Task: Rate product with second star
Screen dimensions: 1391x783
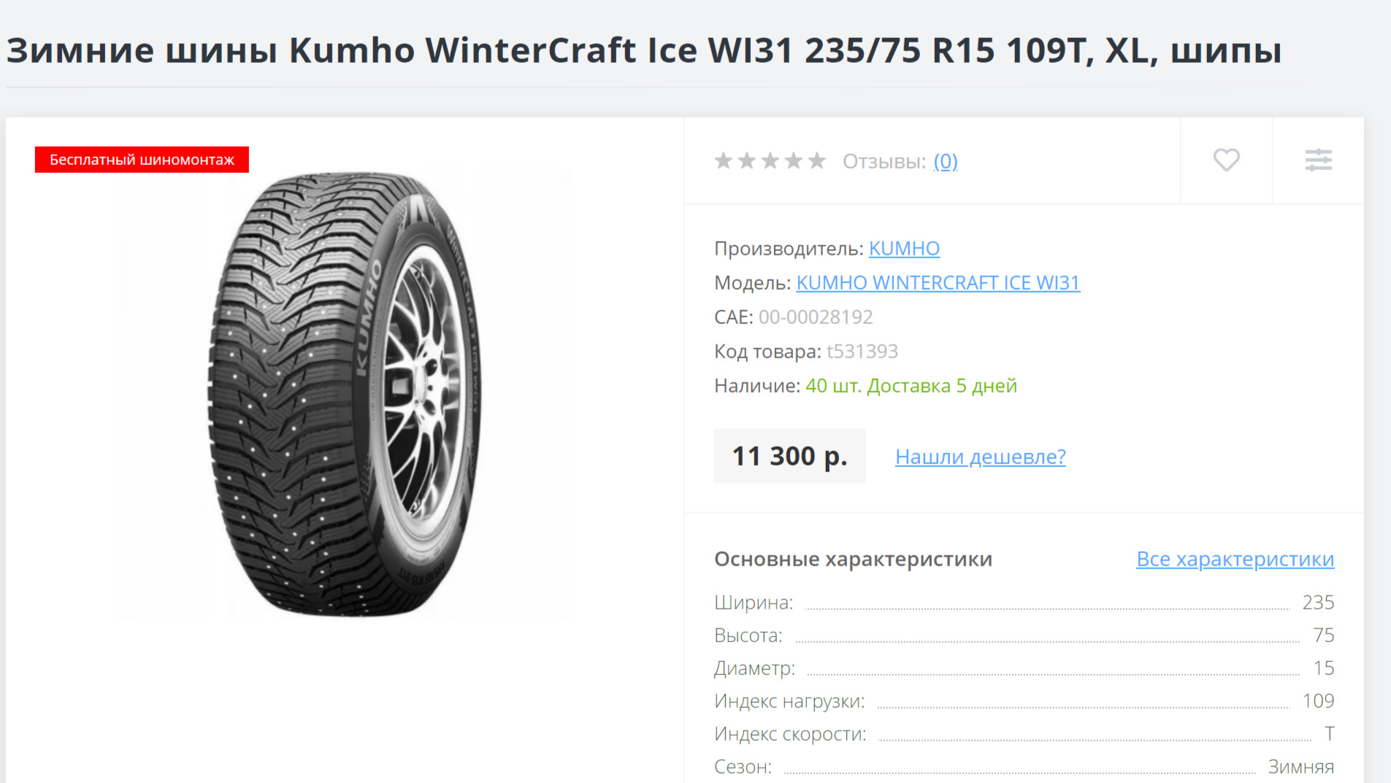Action: [x=746, y=161]
